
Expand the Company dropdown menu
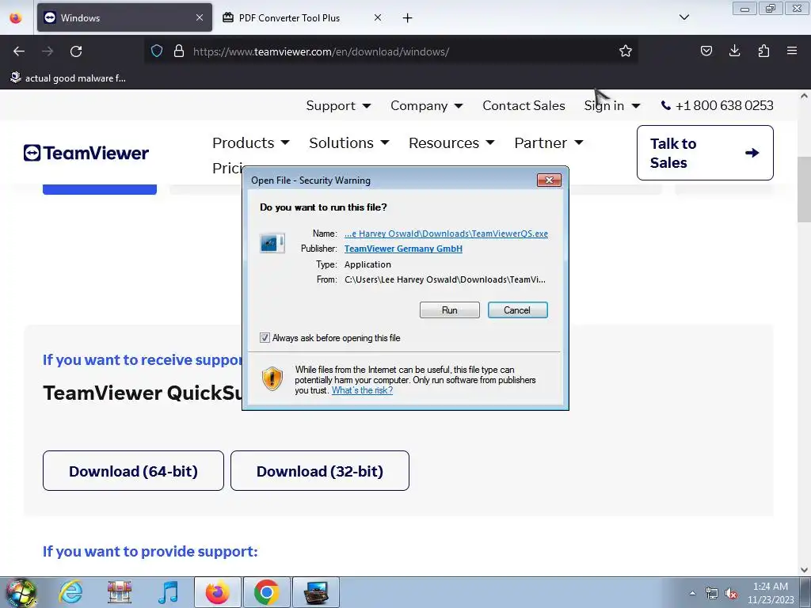(426, 105)
